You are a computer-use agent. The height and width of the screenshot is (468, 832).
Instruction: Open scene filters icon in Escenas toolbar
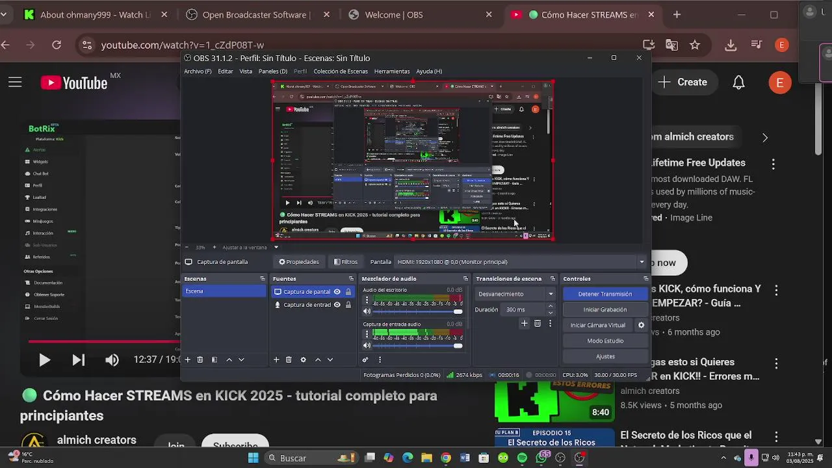[214, 359]
